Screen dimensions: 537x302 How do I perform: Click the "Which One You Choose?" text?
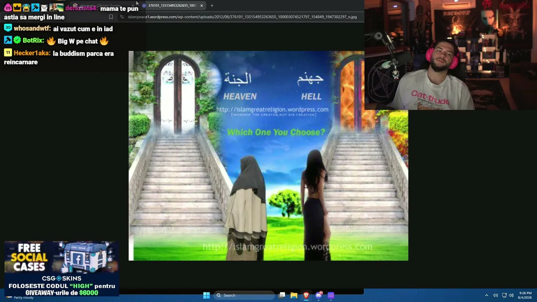point(276,132)
